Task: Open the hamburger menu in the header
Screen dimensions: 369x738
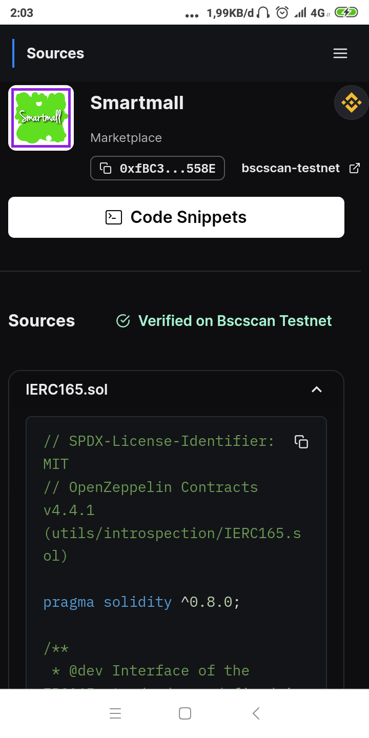Action: pos(340,53)
